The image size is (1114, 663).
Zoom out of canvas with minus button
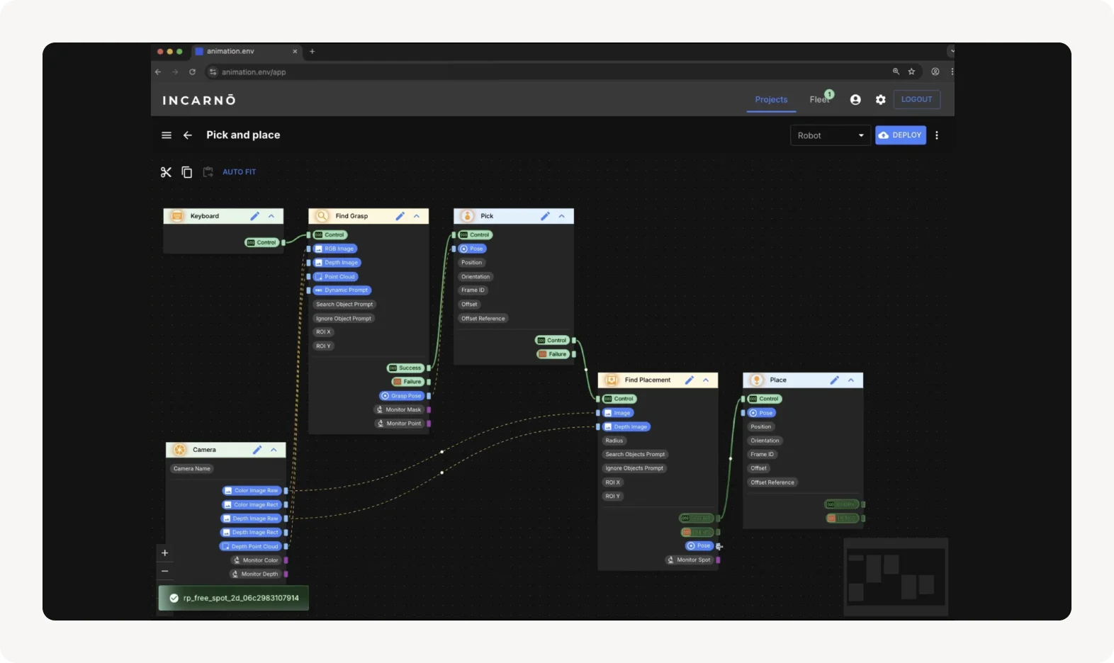165,571
